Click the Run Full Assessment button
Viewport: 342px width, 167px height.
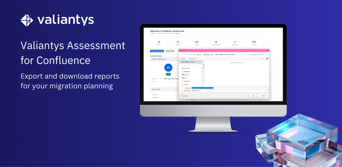pyautogui.click(x=157, y=51)
